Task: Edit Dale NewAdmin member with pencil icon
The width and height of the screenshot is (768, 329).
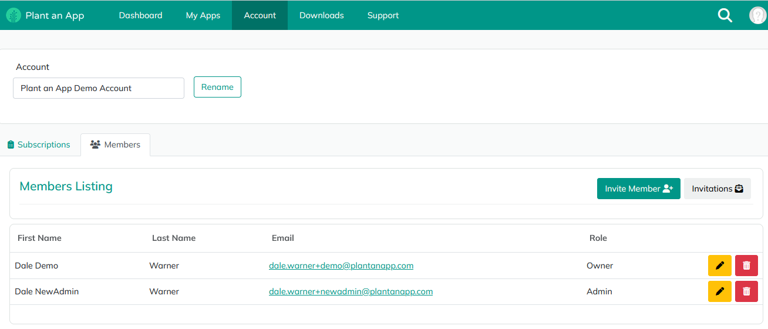Action: (x=719, y=291)
